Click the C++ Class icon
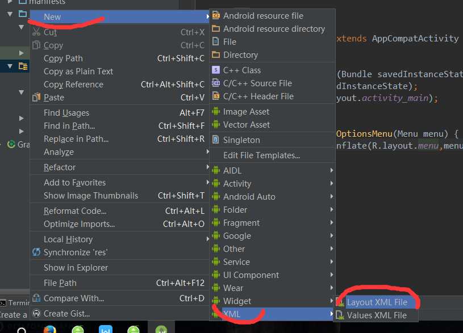The width and height of the screenshot is (463, 333). tap(216, 70)
